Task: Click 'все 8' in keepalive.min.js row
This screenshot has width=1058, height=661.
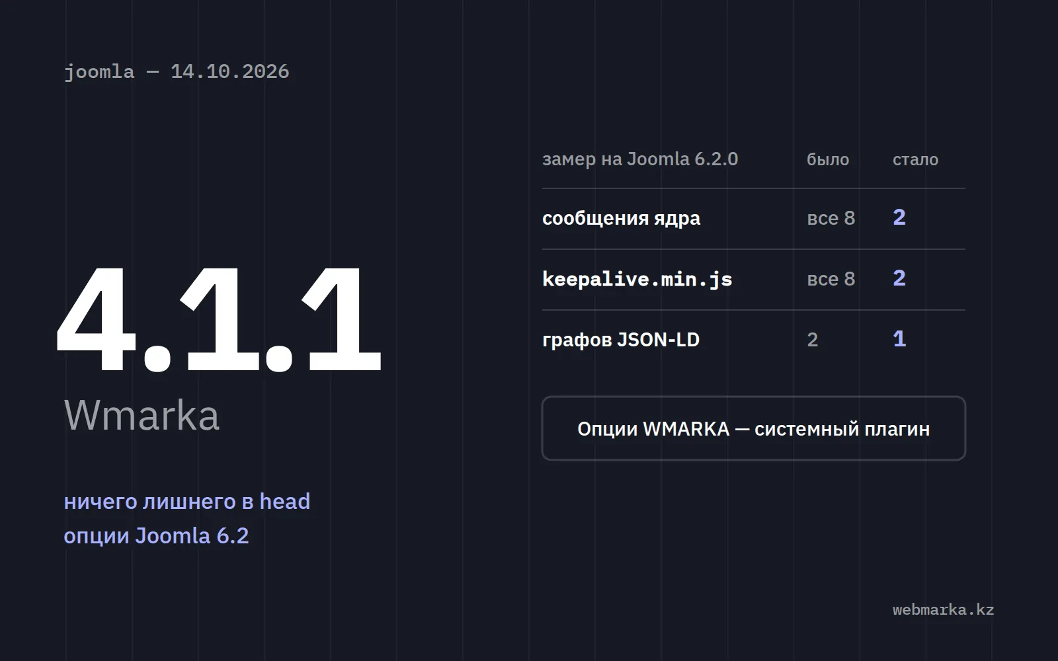Action: click(x=831, y=279)
